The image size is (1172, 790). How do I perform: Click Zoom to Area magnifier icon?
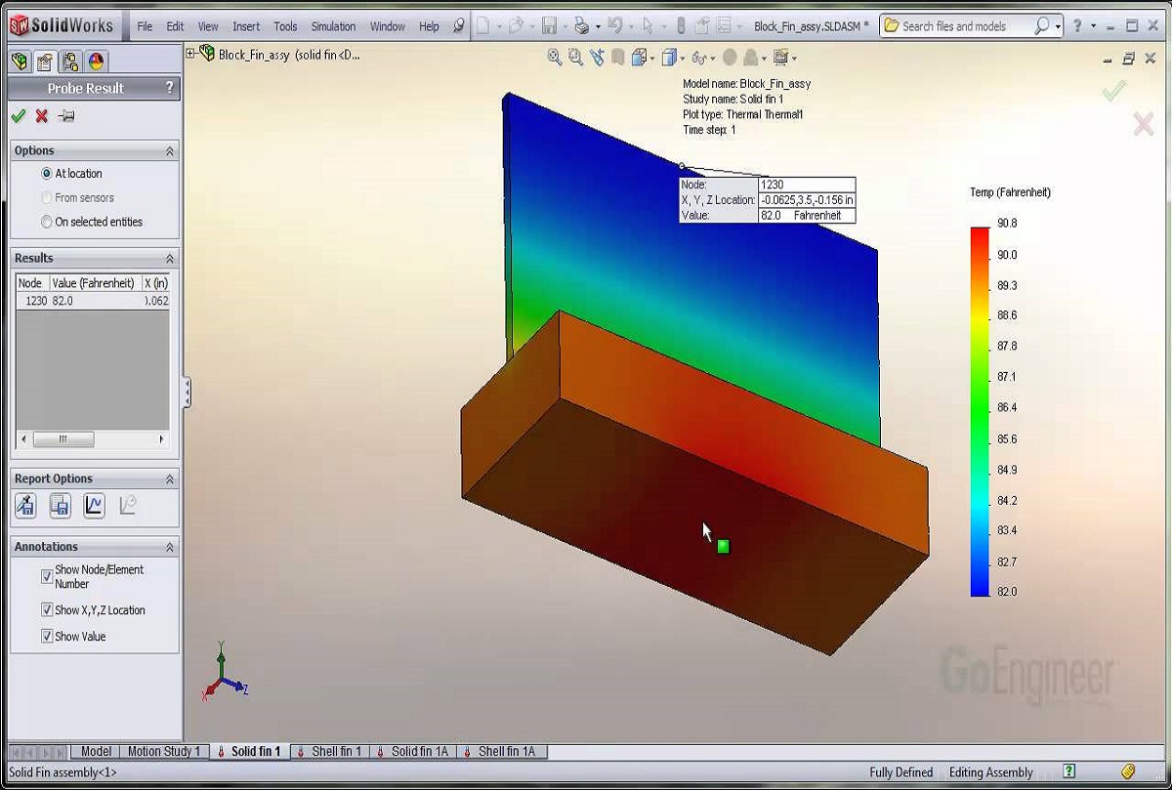tap(575, 57)
